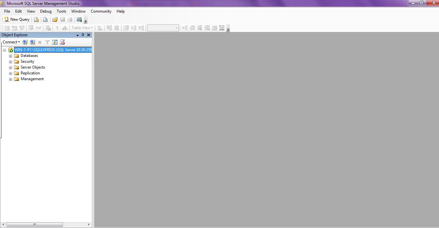Open the Connect dropdown in Object Explorer
This screenshot has height=228, width=439.
pyautogui.click(x=11, y=42)
